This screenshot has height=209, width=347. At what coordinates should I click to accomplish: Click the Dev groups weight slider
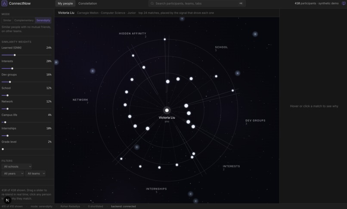point(26,82)
